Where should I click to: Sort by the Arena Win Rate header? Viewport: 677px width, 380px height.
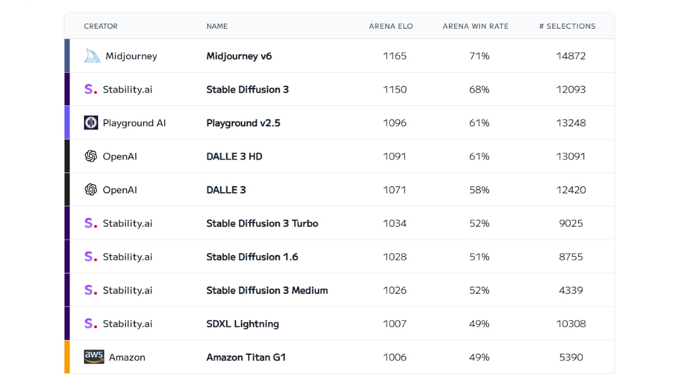476,26
